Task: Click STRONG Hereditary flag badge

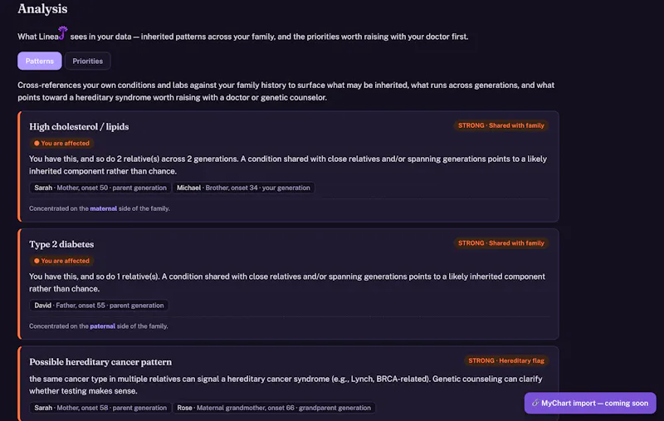Action: click(x=506, y=361)
